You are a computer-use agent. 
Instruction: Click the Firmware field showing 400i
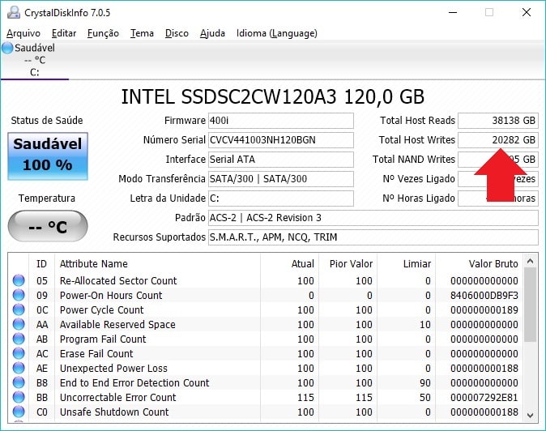pyautogui.click(x=281, y=121)
